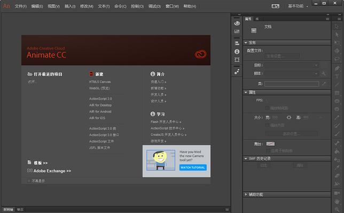Select the Zoom magnifier tool

coord(337,209)
